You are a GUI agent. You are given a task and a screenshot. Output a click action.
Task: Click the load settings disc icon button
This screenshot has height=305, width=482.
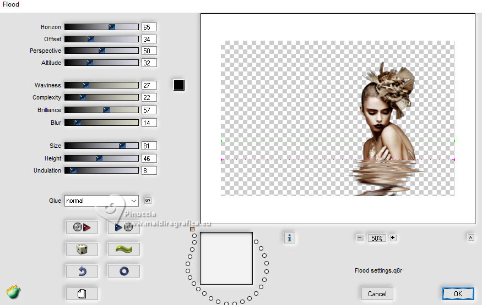click(x=123, y=227)
